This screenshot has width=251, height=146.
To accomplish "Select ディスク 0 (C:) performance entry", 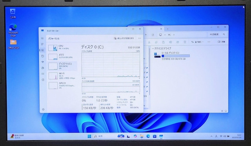I will point(62,66).
